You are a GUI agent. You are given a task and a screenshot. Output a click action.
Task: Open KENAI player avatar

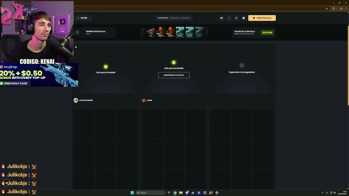(144, 100)
